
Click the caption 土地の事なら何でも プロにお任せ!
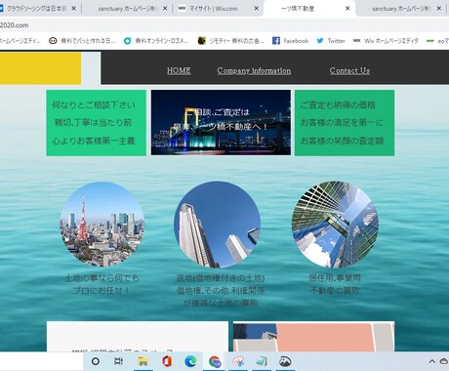point(102,284)
